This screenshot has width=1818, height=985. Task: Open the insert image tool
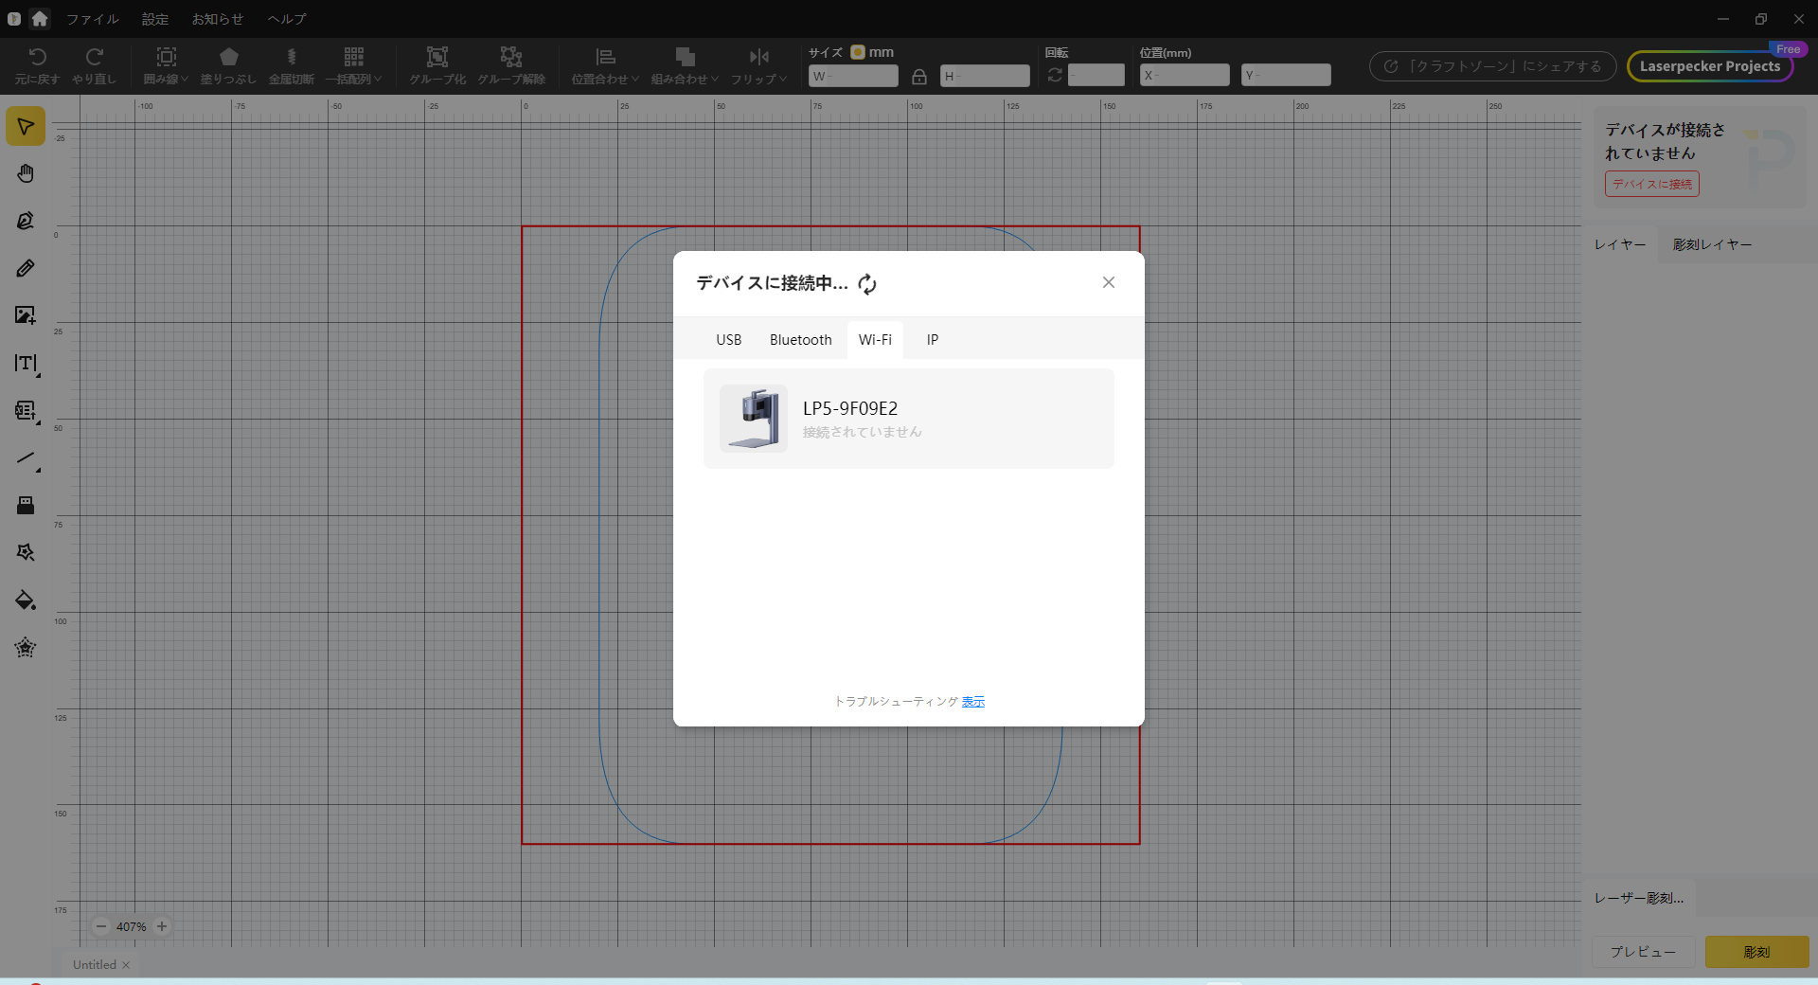(x=26, y=315)
